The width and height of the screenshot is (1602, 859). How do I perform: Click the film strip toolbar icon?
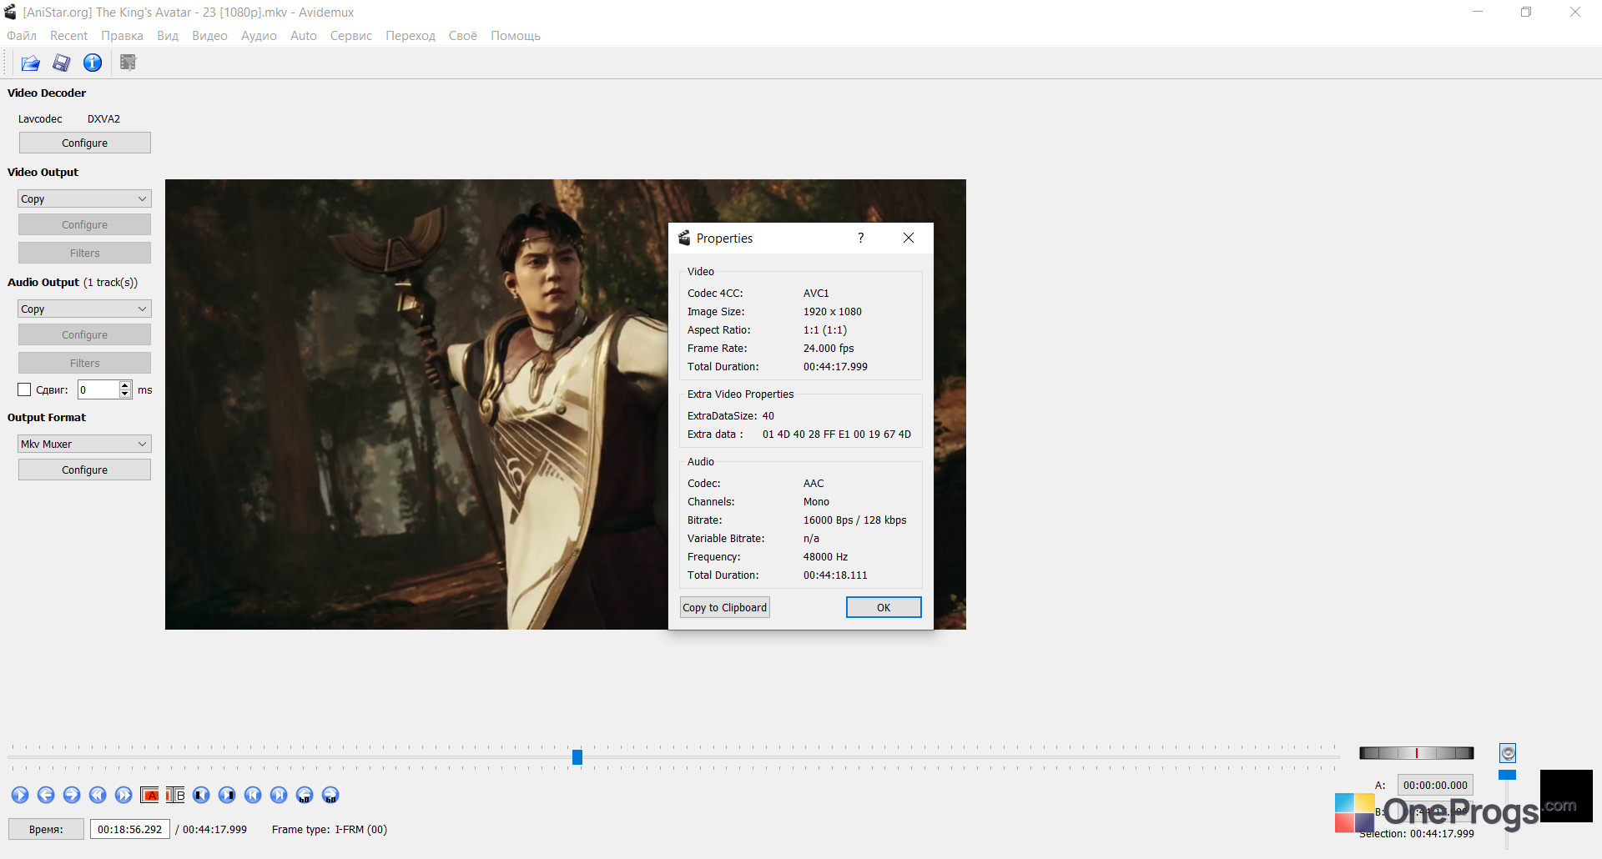pos(128,63)
